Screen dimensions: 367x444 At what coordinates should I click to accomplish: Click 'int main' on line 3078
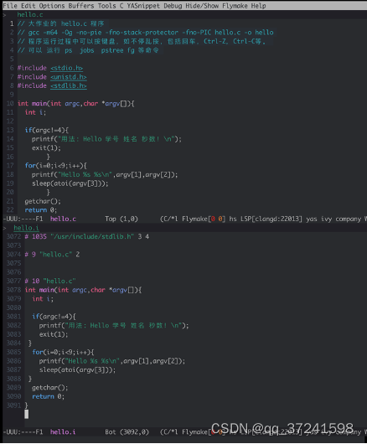[39, 290]
